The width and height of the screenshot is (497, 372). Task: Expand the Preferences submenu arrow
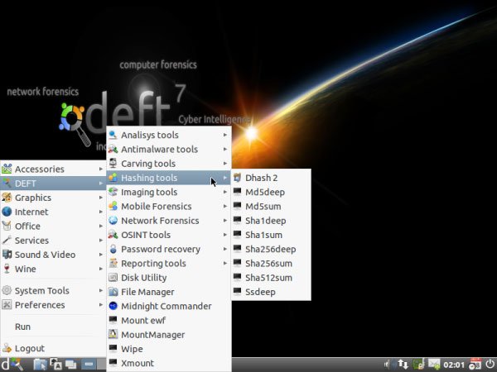101,304
